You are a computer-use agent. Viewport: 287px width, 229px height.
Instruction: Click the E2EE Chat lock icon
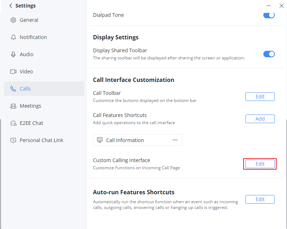tap(13, 123)
